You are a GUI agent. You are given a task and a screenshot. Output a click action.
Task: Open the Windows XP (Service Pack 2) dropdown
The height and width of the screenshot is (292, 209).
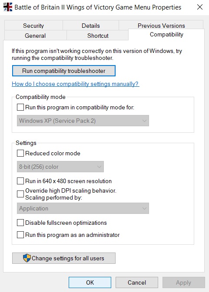click(83, 121)
